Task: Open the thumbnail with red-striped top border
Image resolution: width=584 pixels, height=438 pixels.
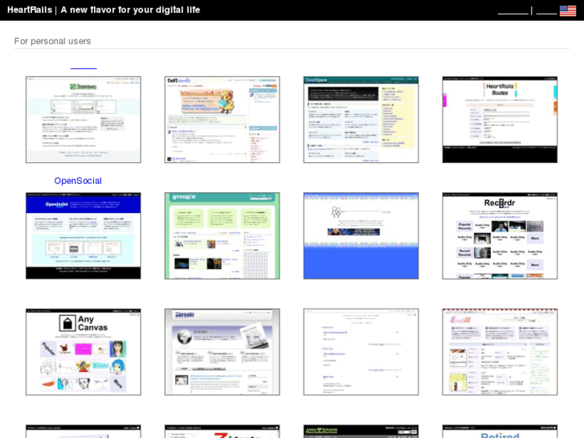Action: pyautogui.click(x=500, y=352)
